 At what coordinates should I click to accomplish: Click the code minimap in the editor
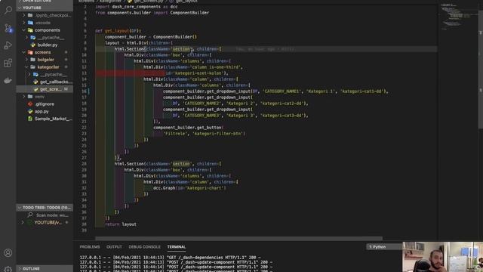[457, 17]
